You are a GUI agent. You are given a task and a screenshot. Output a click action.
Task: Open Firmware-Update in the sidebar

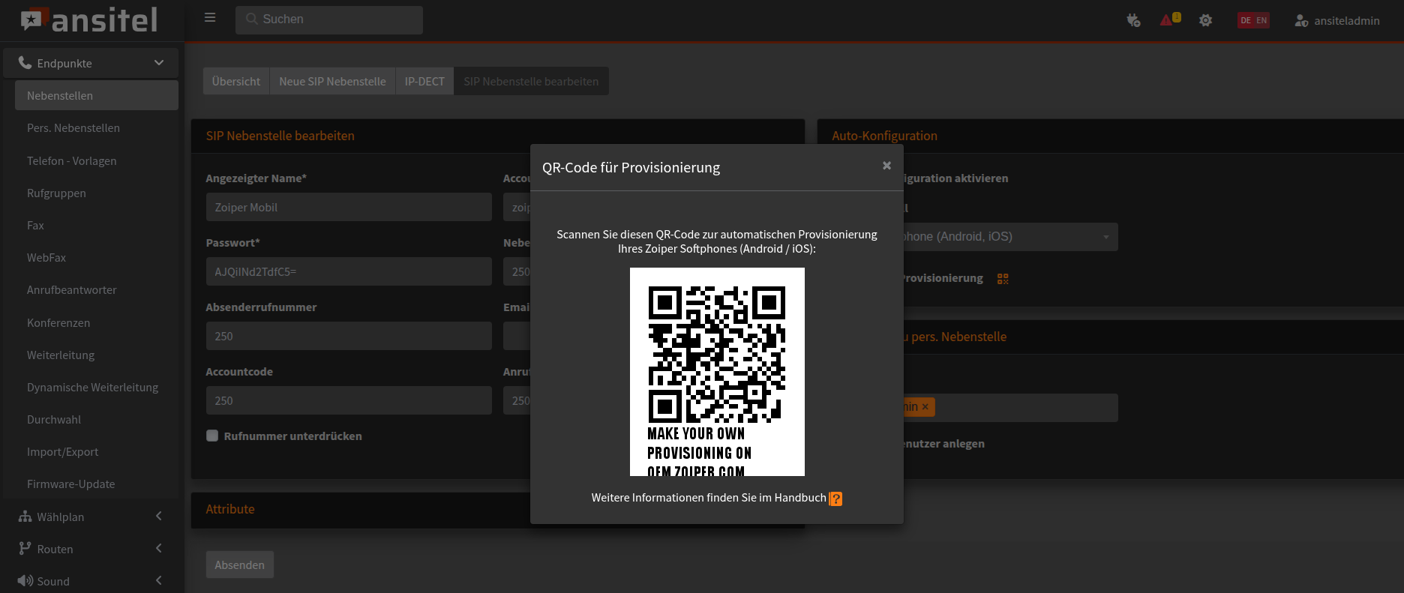tap(97, 484)
